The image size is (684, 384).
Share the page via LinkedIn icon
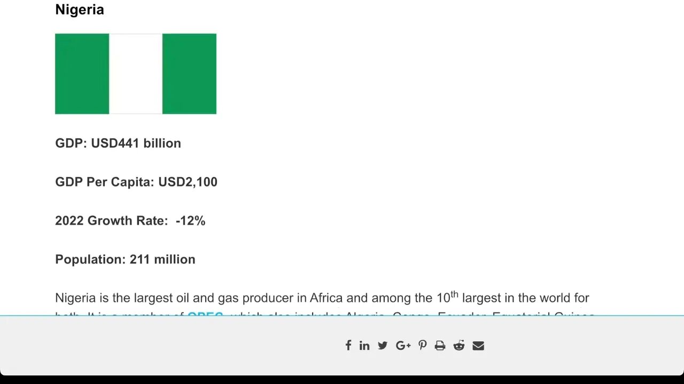(364, 346)
